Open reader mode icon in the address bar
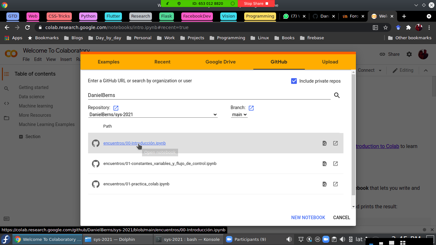 click(375, 27)
